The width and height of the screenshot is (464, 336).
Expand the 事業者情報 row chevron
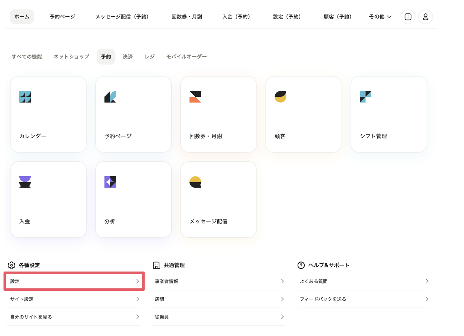click(x=282, y=281)
